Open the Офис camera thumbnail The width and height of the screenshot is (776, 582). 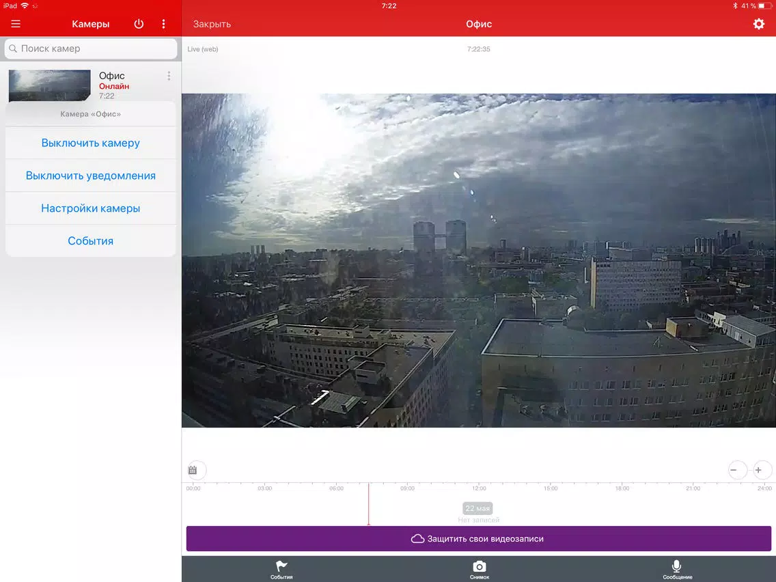tap(49, 85)
